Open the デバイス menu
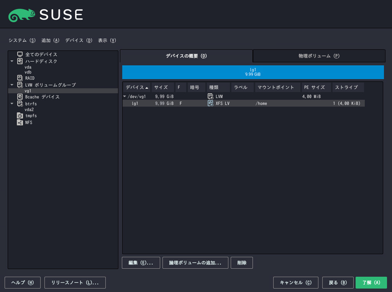 pos(79,41)
